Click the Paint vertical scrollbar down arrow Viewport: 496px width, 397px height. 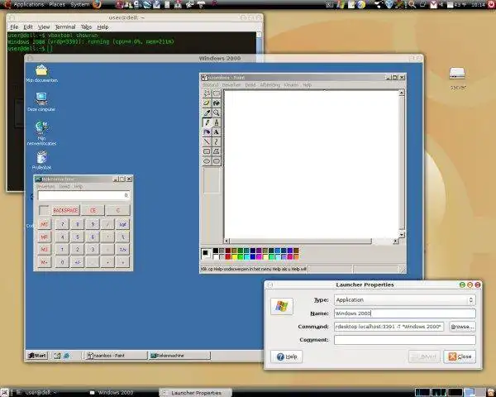tap(402, 235)
